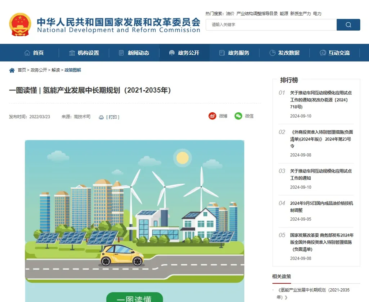
Task: Click the pie chart icon beside 发改数据
Action: (x=272, y=53)
